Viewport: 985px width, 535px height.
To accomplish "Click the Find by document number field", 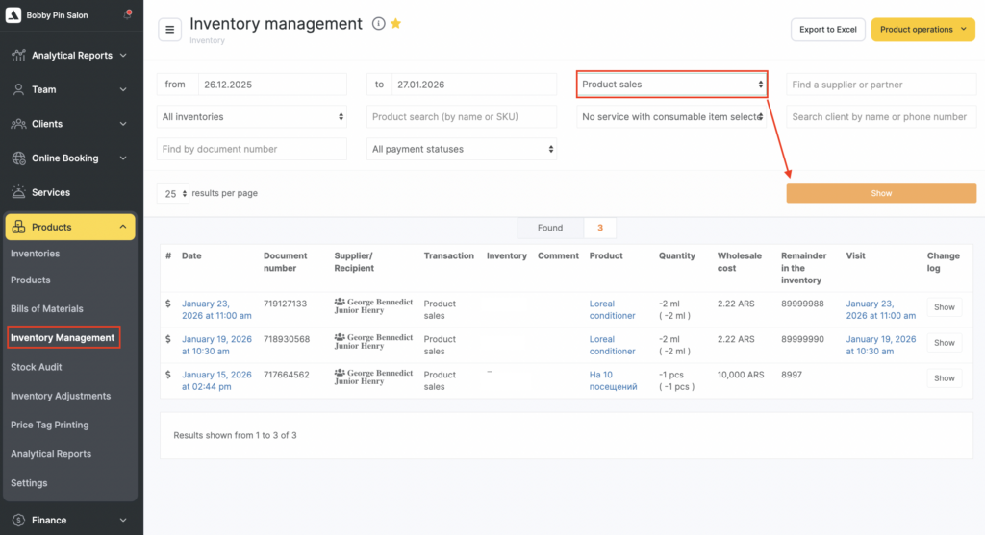I will click(x=251, y=149).
